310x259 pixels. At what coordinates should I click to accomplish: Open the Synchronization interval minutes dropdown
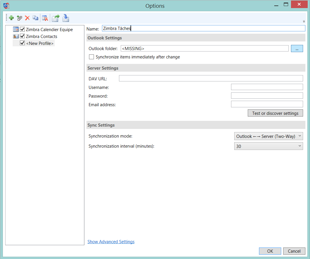click(269, 146)
